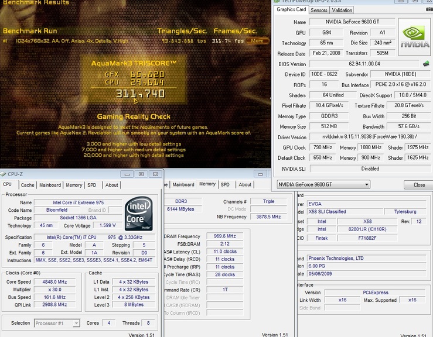This screenshot has width=433, height=337.
Task: Click the Intel Core i7 logo
Action: pyautogui.click(x=139, y=214)
